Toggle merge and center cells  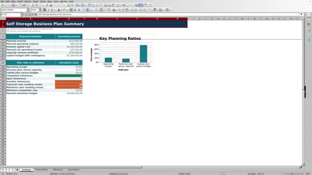click(101, 10)
